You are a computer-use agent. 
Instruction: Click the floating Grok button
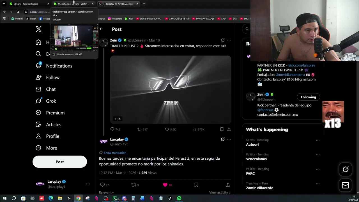[x=346, y=169]
